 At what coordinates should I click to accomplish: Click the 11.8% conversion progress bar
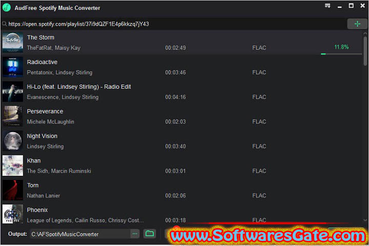tap(341, 54)
